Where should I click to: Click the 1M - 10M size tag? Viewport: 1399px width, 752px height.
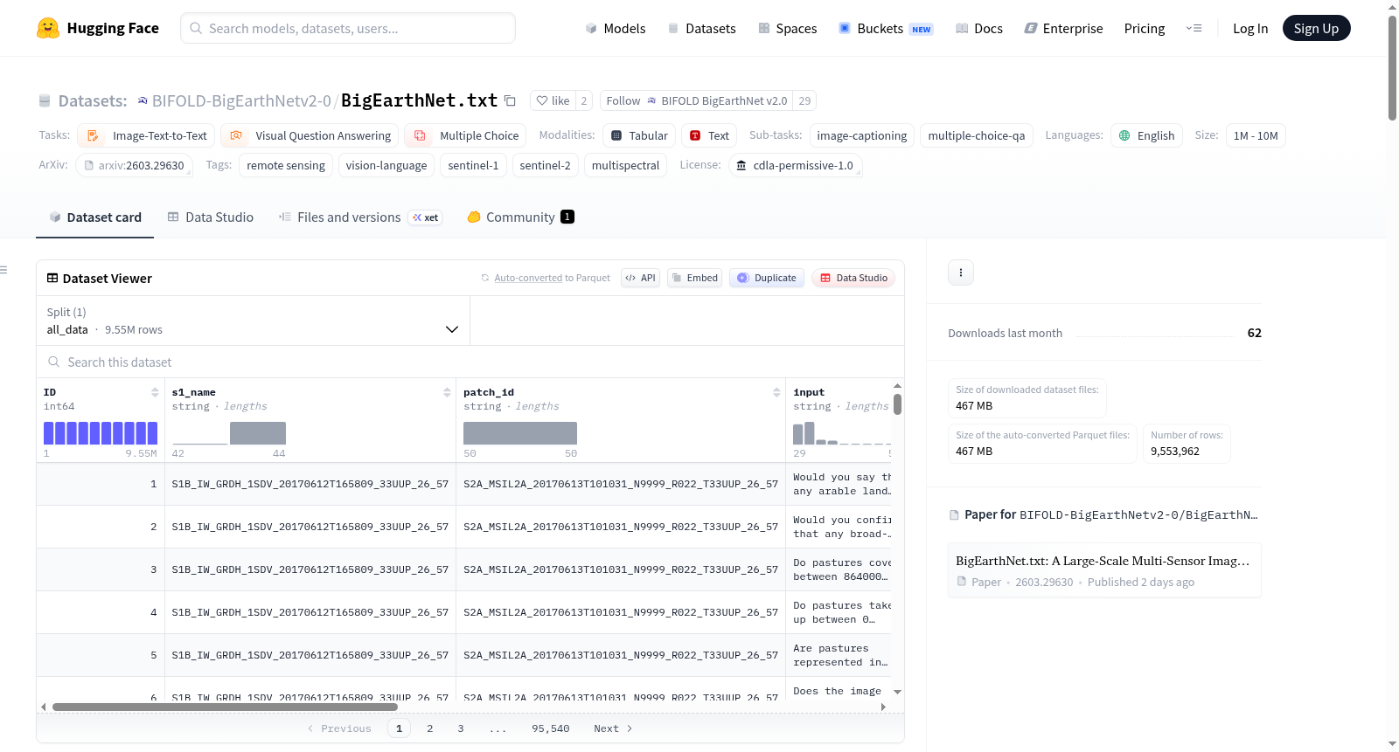coord(1256,135)
